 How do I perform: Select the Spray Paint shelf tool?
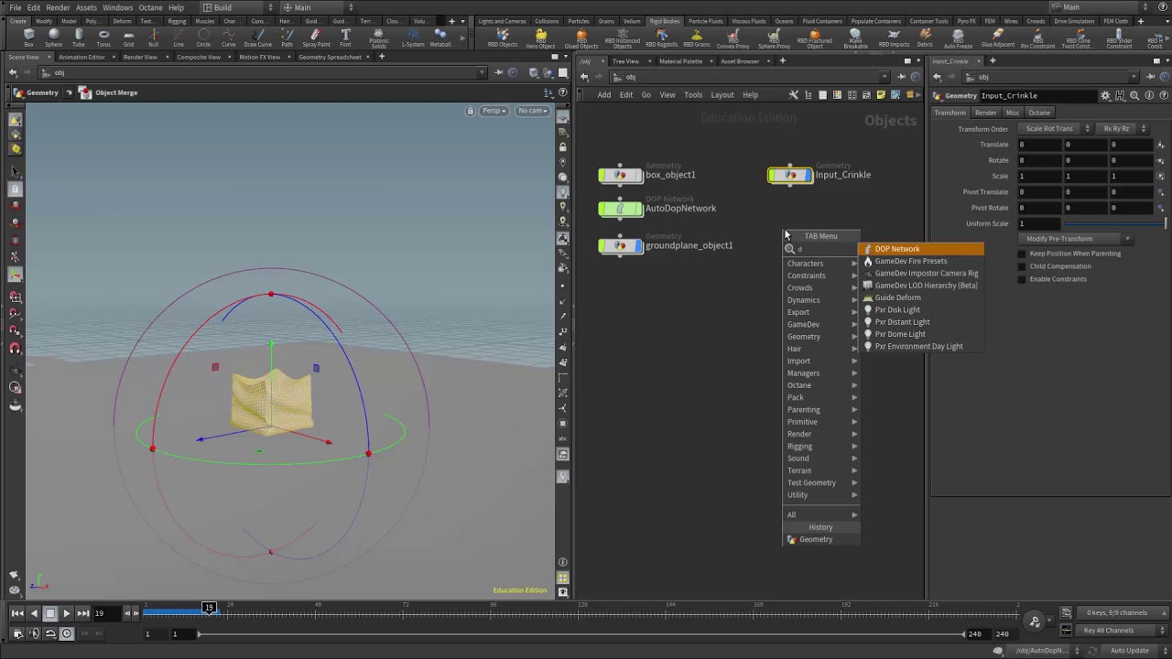[316, 38]
